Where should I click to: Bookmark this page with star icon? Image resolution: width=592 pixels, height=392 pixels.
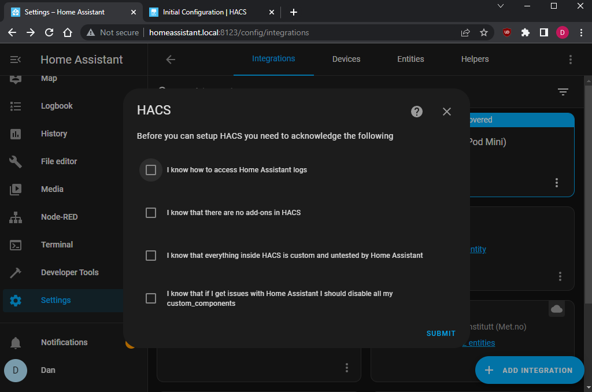pyautogui.click(x=484, y=32)
